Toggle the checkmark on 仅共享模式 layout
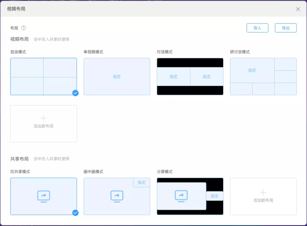This screenshot has width=307, height=226. pos(75,213)
